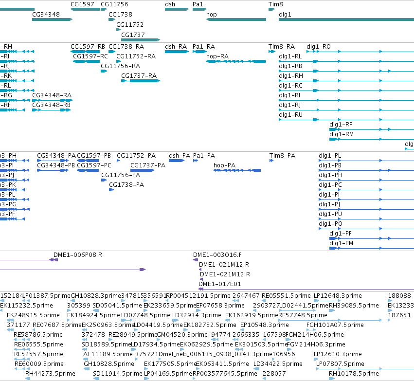Open transcript dsh-RA
414x381 pixels.
(176, 47)
